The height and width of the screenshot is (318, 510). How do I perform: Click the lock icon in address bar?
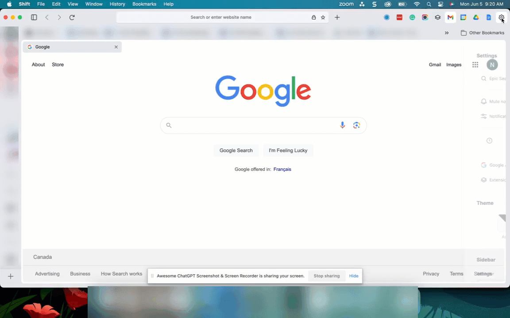(313, 17)
